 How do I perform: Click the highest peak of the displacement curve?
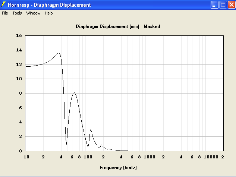point(59,53)
